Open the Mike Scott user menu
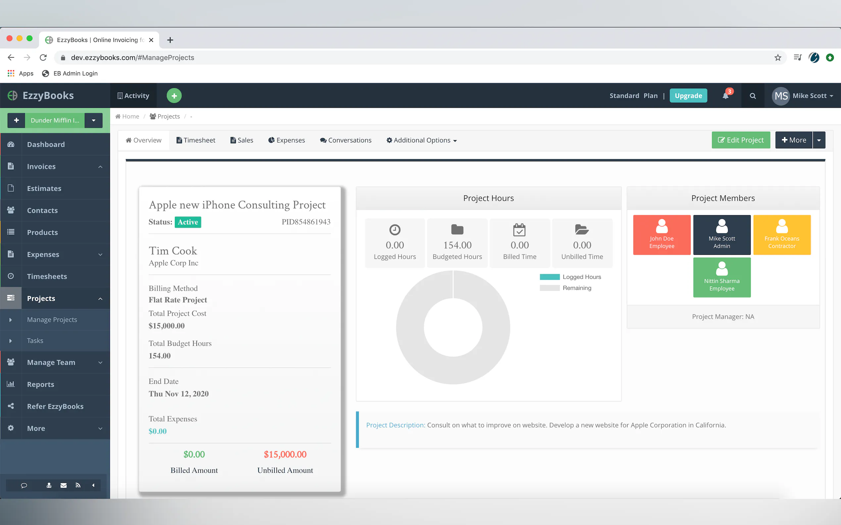 pos(813,96)
